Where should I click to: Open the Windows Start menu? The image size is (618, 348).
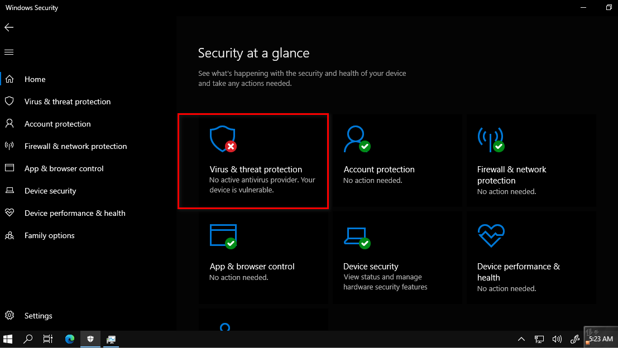(8, 339)
